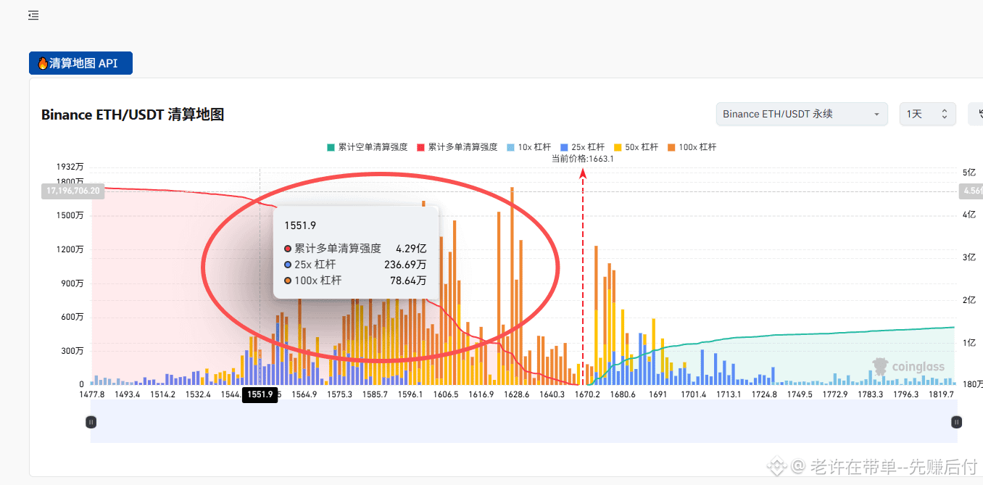The height and width of the screenshot is (485, 983).
Task: Click the 1585.7 x-axis label
Action: click(375, 394)
